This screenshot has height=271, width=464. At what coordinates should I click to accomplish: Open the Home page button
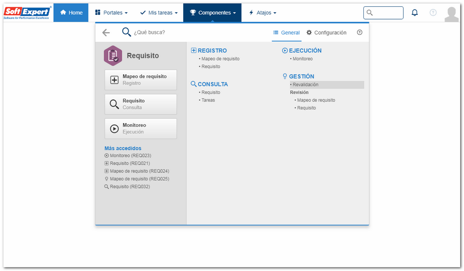pos(71,13)
